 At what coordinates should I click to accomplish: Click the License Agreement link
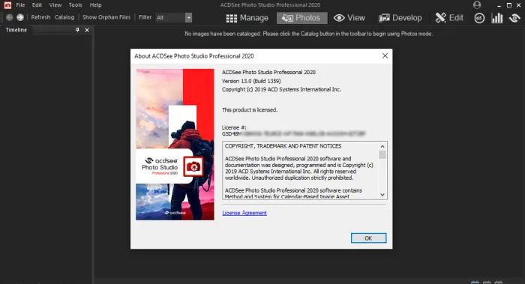point(244,213)
